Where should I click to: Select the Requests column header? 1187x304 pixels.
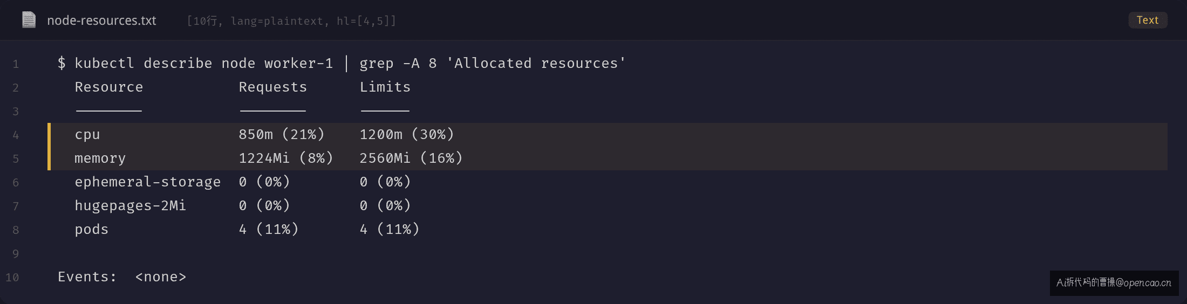pos(273,87)
